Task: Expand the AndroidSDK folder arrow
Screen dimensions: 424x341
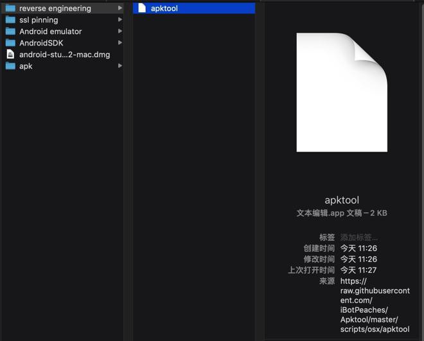Action: point(120,42)
